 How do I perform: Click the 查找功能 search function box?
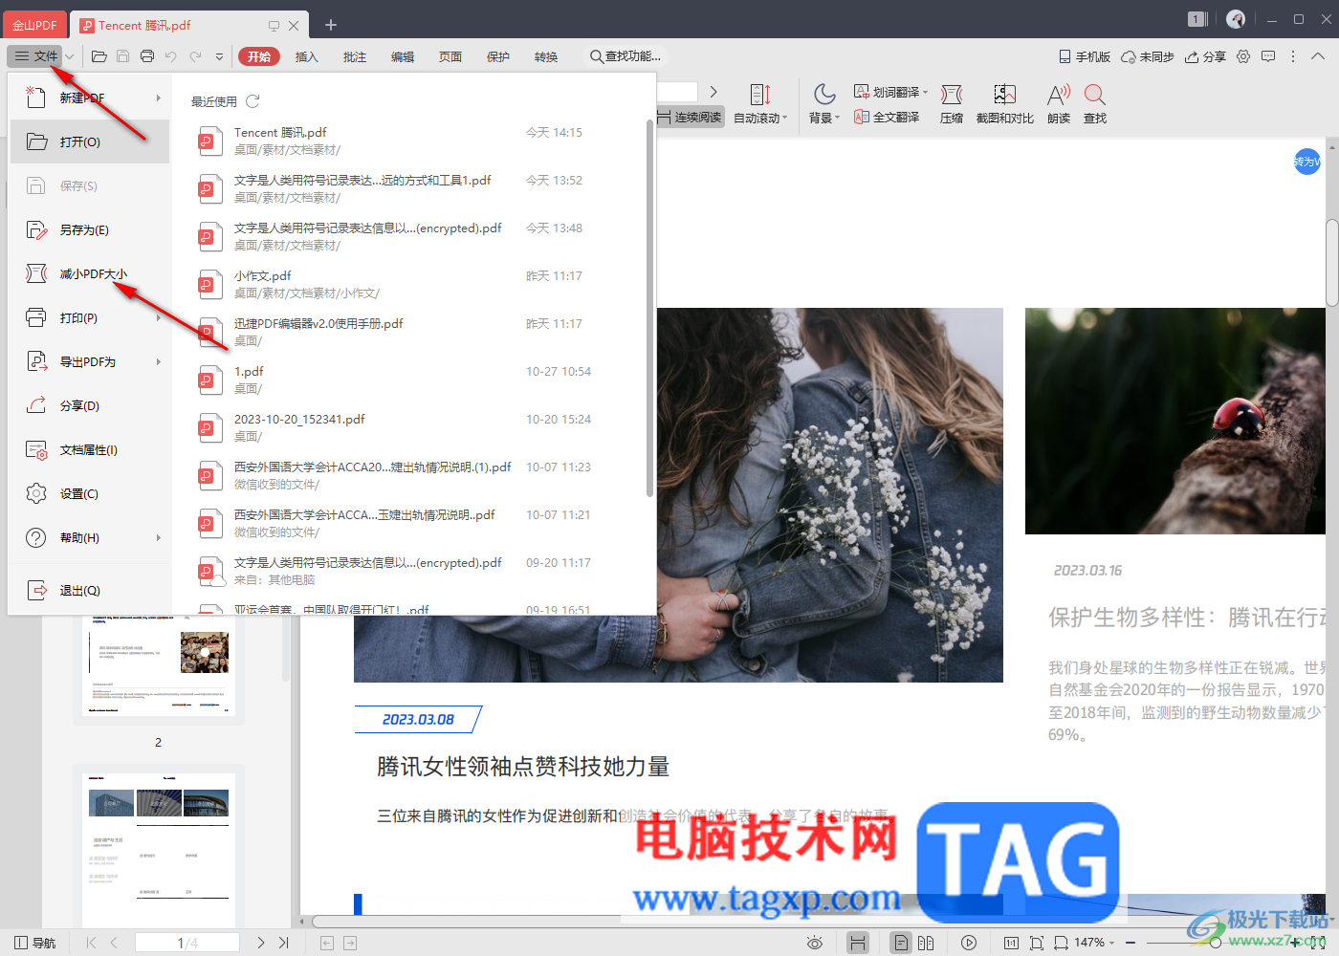pyautogui.click(x=625, y=56)
